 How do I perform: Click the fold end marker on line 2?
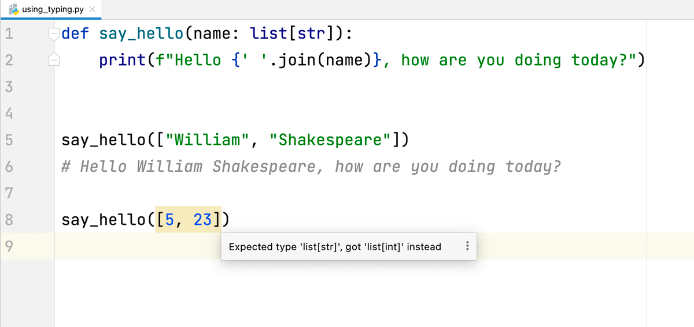point(54,59)
